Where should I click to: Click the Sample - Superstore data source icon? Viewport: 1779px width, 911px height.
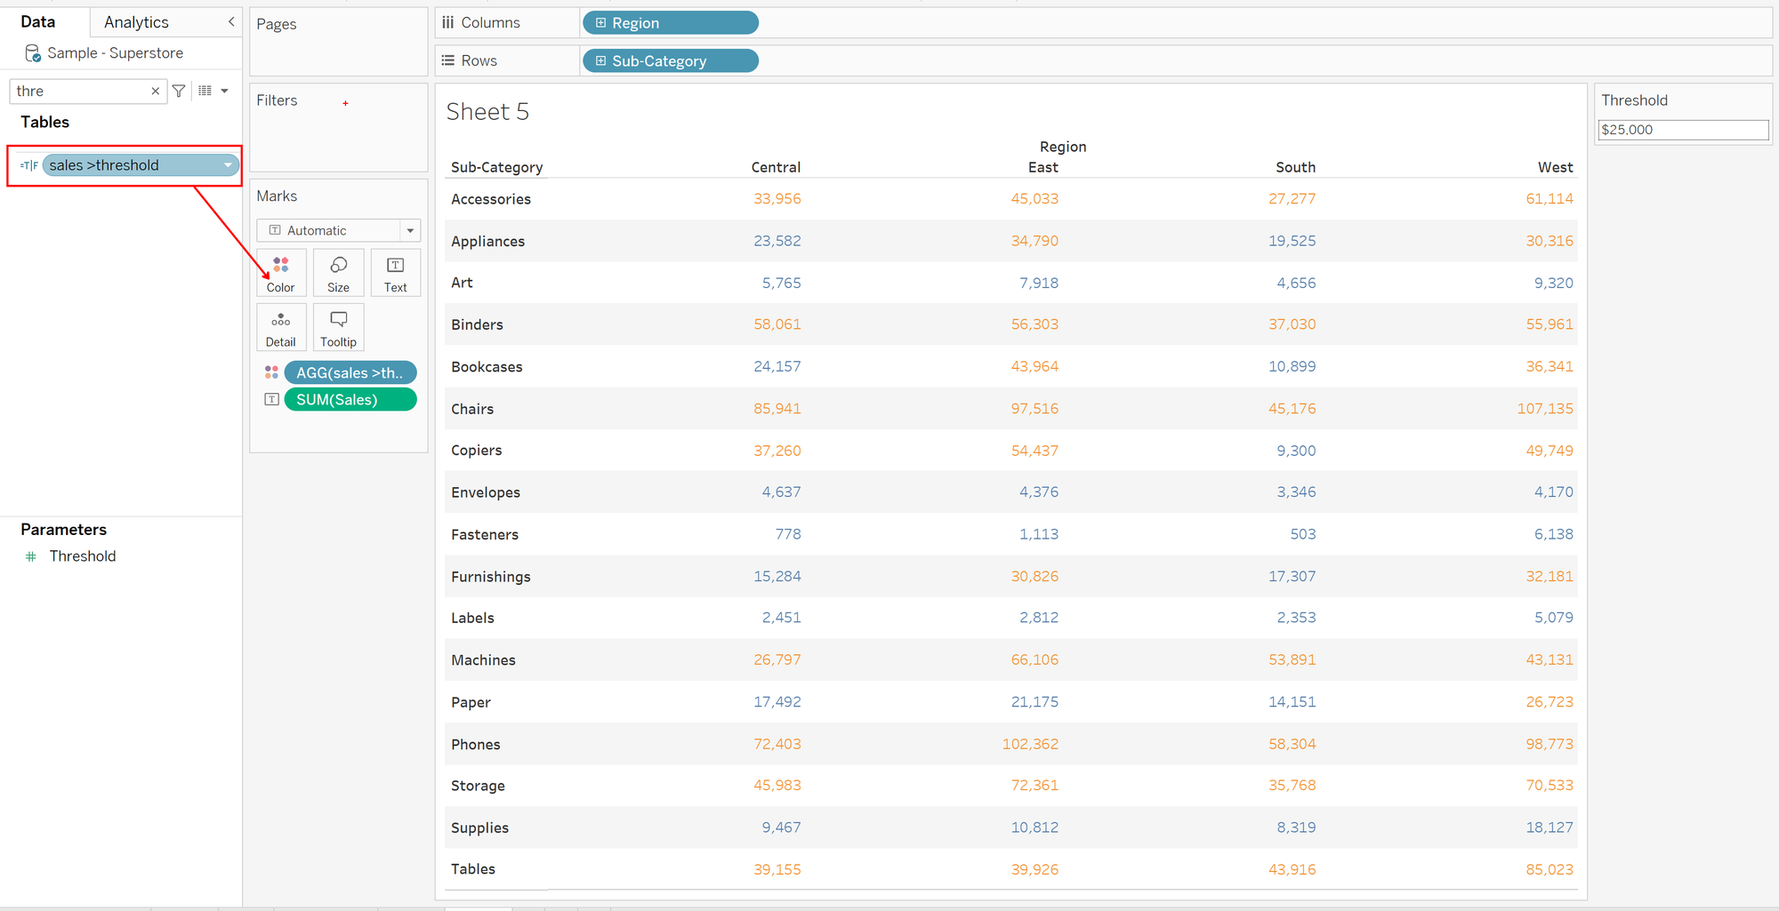pyautogui.click(x=33, y=53)
